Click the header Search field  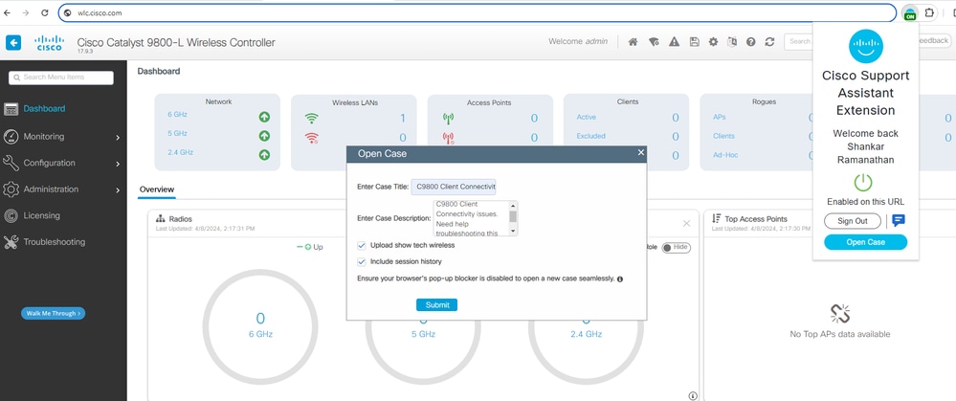pos(799,41)
